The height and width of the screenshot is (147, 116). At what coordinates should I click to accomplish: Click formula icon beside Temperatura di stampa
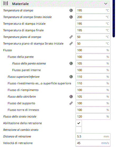pos(71,10)
